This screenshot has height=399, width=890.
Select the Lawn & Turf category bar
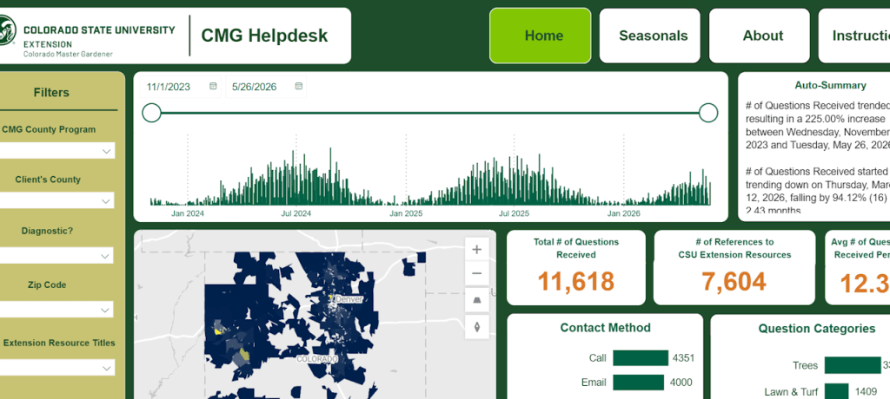tap(837, 390)
